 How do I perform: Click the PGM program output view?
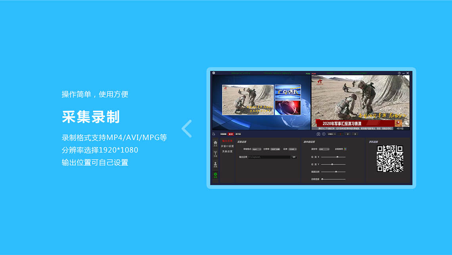coord(360,102)
